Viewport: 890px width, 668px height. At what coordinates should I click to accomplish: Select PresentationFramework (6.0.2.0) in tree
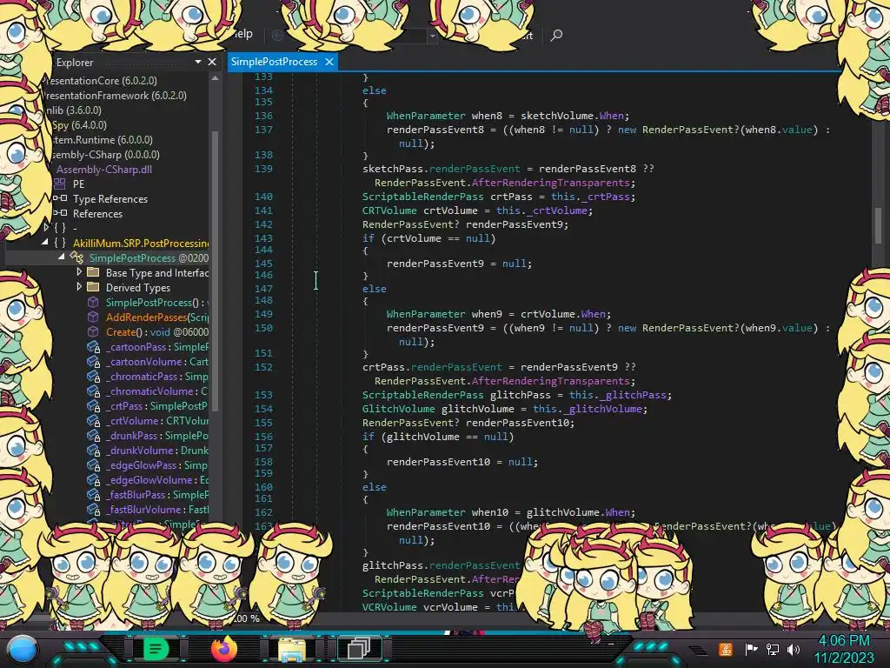click(x=116, y=96)
